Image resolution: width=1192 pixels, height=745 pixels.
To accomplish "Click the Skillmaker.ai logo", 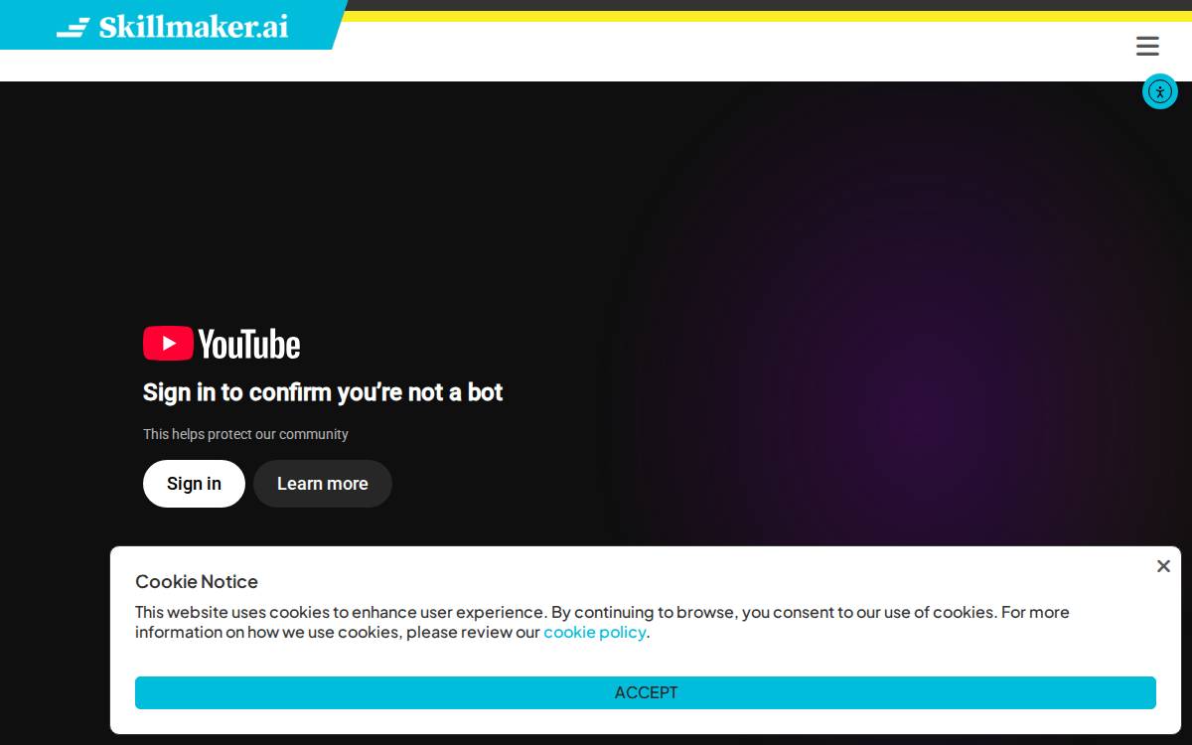I will pyautogui.click(x=173, y=27).
